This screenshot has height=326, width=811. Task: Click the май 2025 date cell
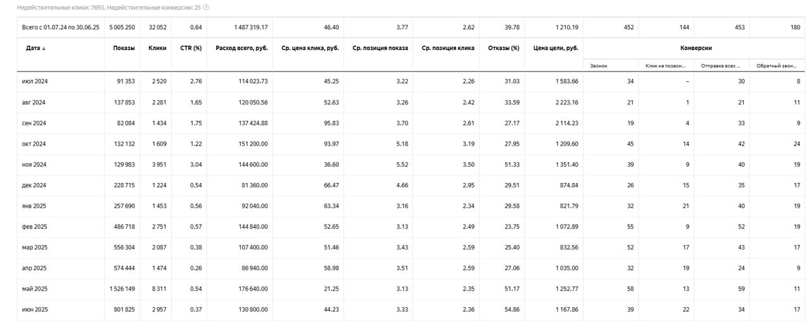coord(34,289)
